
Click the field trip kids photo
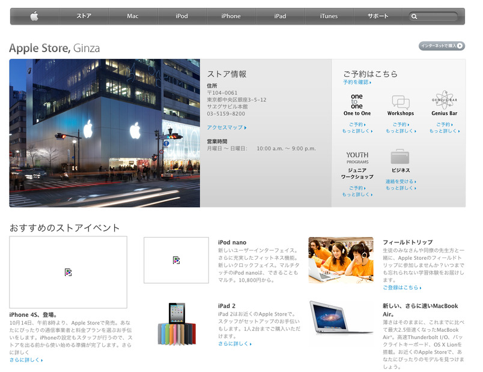coord(341,260)
